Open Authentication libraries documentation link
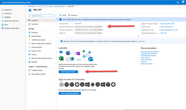186x110 pixels. click(x=148, y=56)
